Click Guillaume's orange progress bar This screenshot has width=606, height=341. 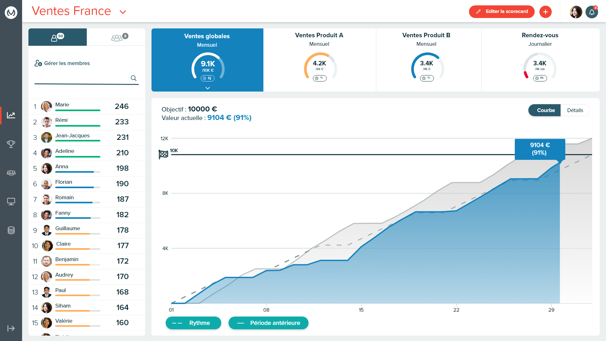tap(78, 234)
